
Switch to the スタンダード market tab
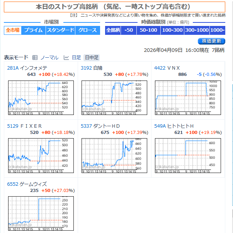point(60,30)
